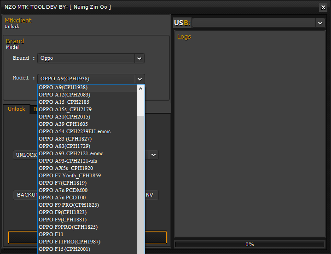Select OPPO F11PRO(CPH1987) model

(70, 242)
